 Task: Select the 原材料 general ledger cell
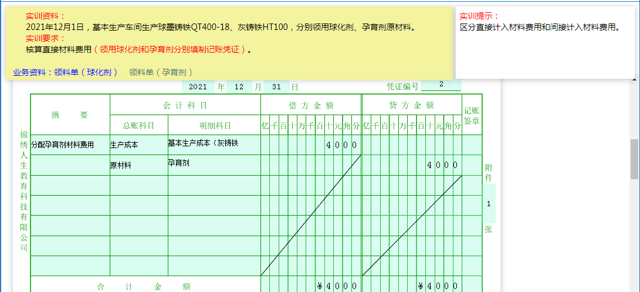click(139, 165)
